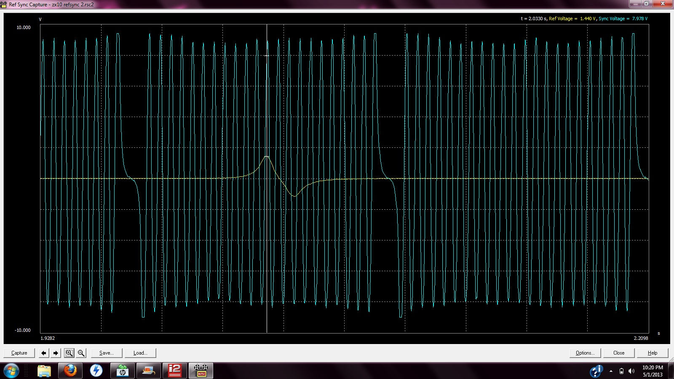Click the Ref Voltage 1.440 V readout
674x379 pixels.
[572, 19]
